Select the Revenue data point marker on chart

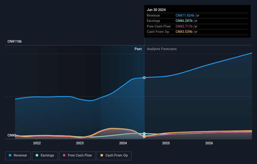coord(144,78)
